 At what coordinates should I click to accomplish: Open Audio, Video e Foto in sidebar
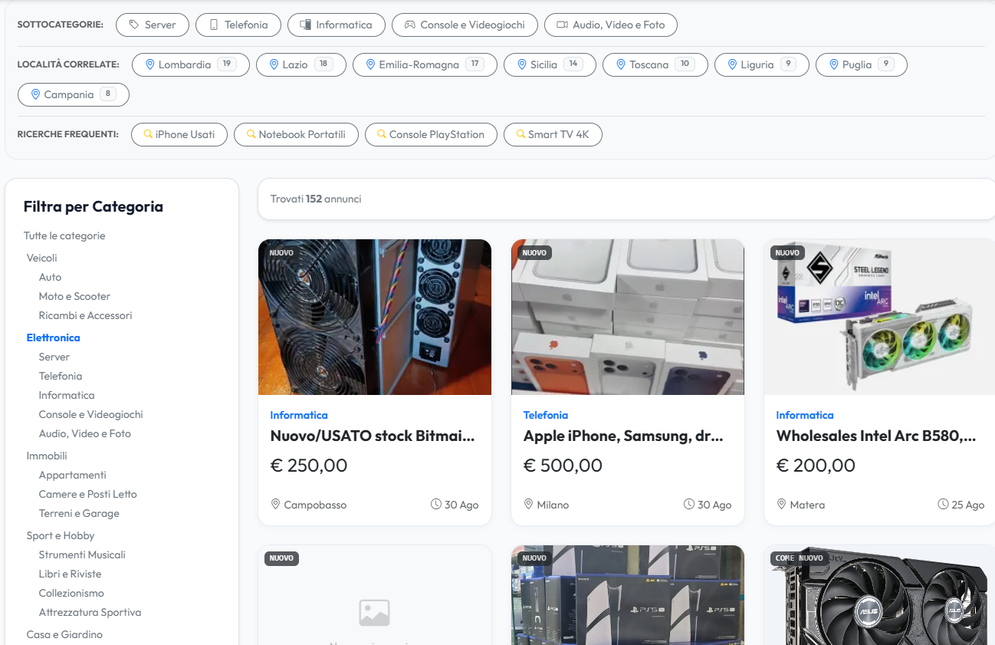[85, 433]
